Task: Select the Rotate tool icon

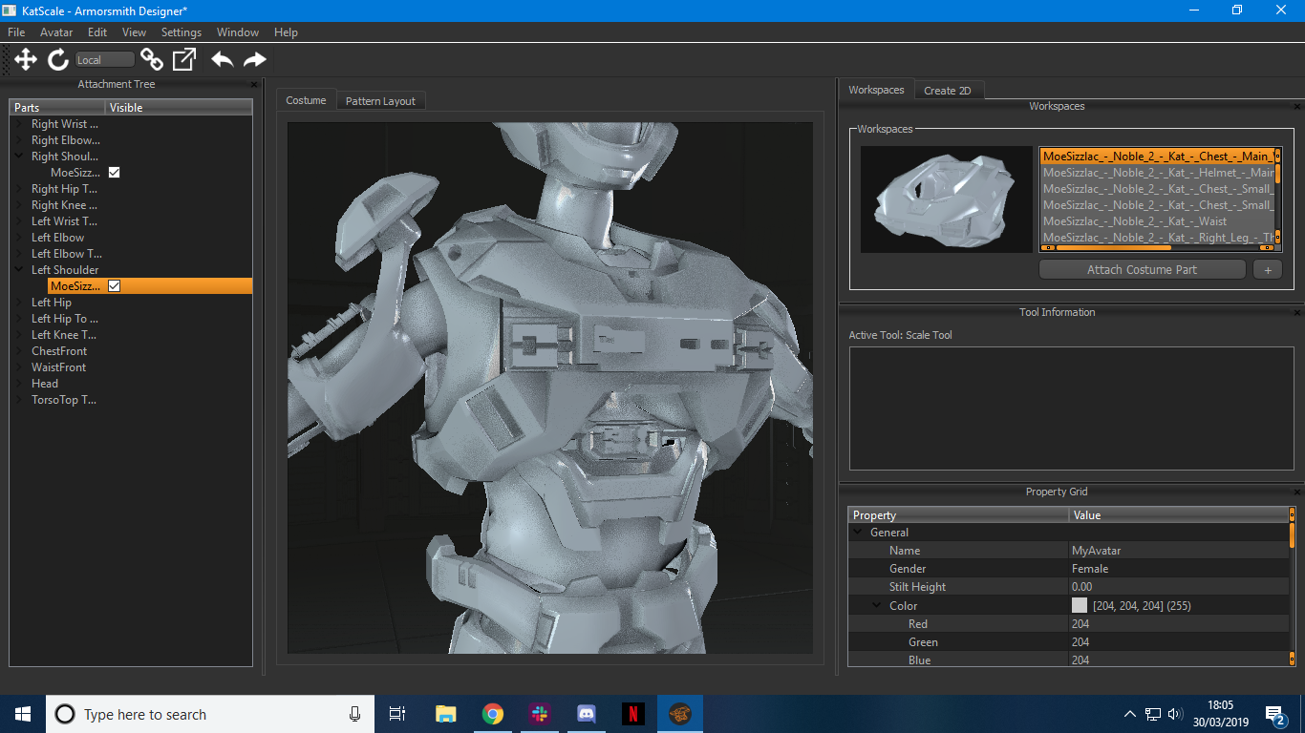Action: (58, 60)
